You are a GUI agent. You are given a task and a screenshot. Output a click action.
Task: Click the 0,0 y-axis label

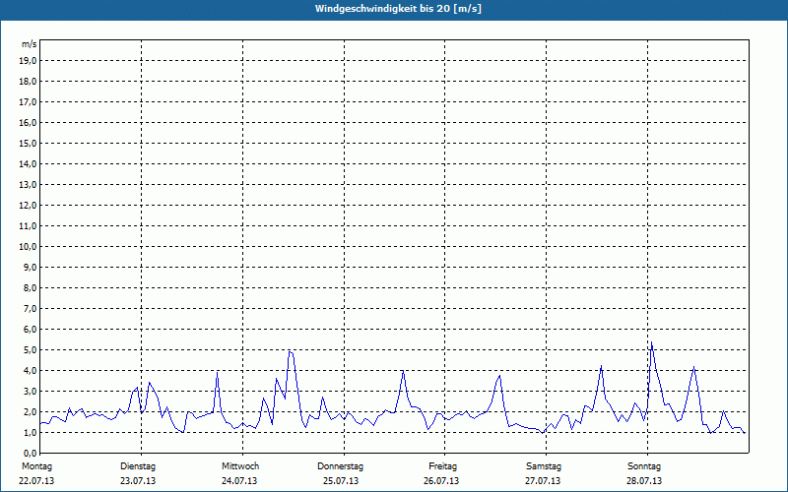[29, 453]
